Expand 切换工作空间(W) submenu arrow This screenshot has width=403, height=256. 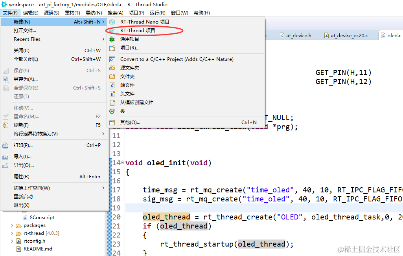tap(103, 188)
